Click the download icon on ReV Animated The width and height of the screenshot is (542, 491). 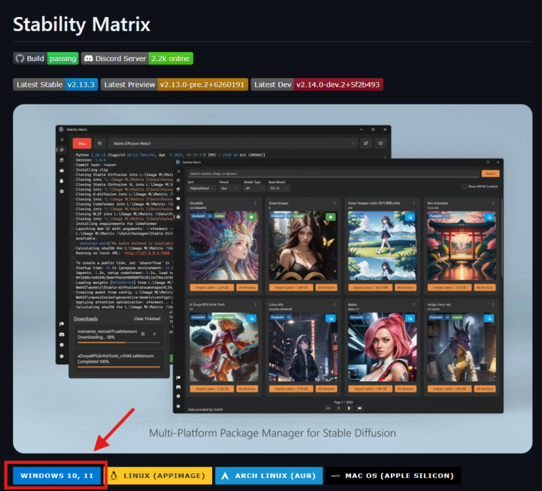click(x=490, y=216)
